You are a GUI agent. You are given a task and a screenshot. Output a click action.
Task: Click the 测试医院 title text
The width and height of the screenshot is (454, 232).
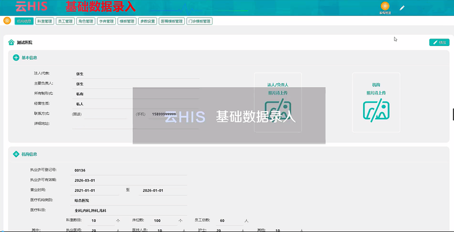(25, 43)
